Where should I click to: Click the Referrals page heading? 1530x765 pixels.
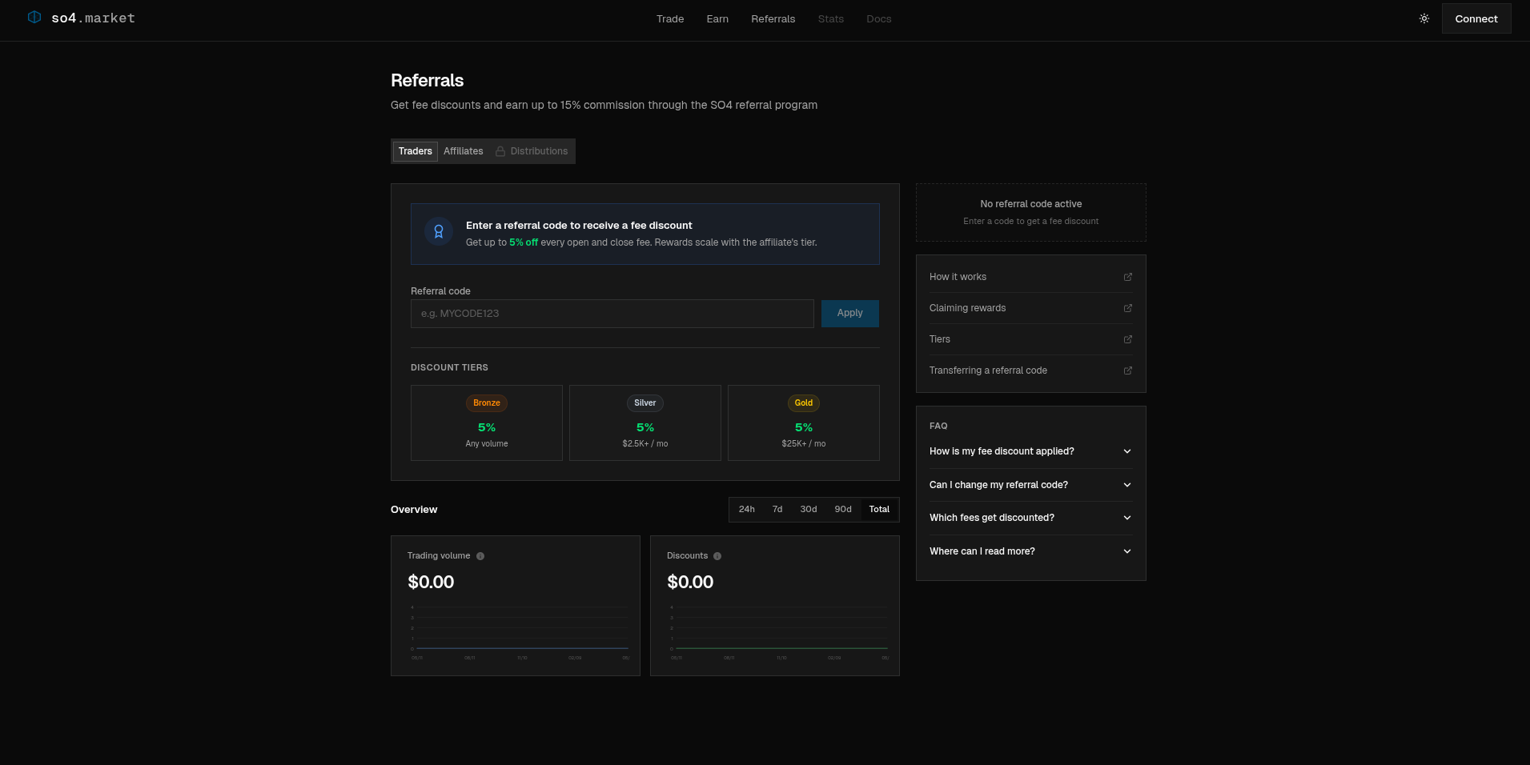pyautogui.click(x=427, y=80)
